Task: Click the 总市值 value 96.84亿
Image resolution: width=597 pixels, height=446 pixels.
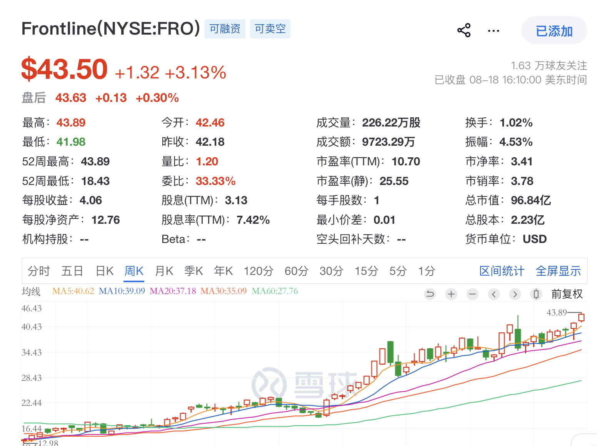Action: tap(531, 200)
